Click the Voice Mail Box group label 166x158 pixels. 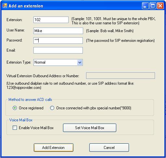pos(21,120)
